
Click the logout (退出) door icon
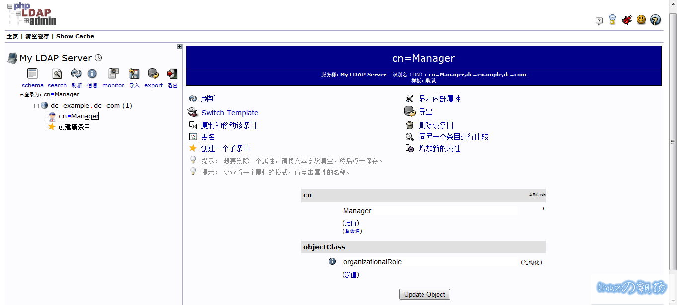pos(172,74)
